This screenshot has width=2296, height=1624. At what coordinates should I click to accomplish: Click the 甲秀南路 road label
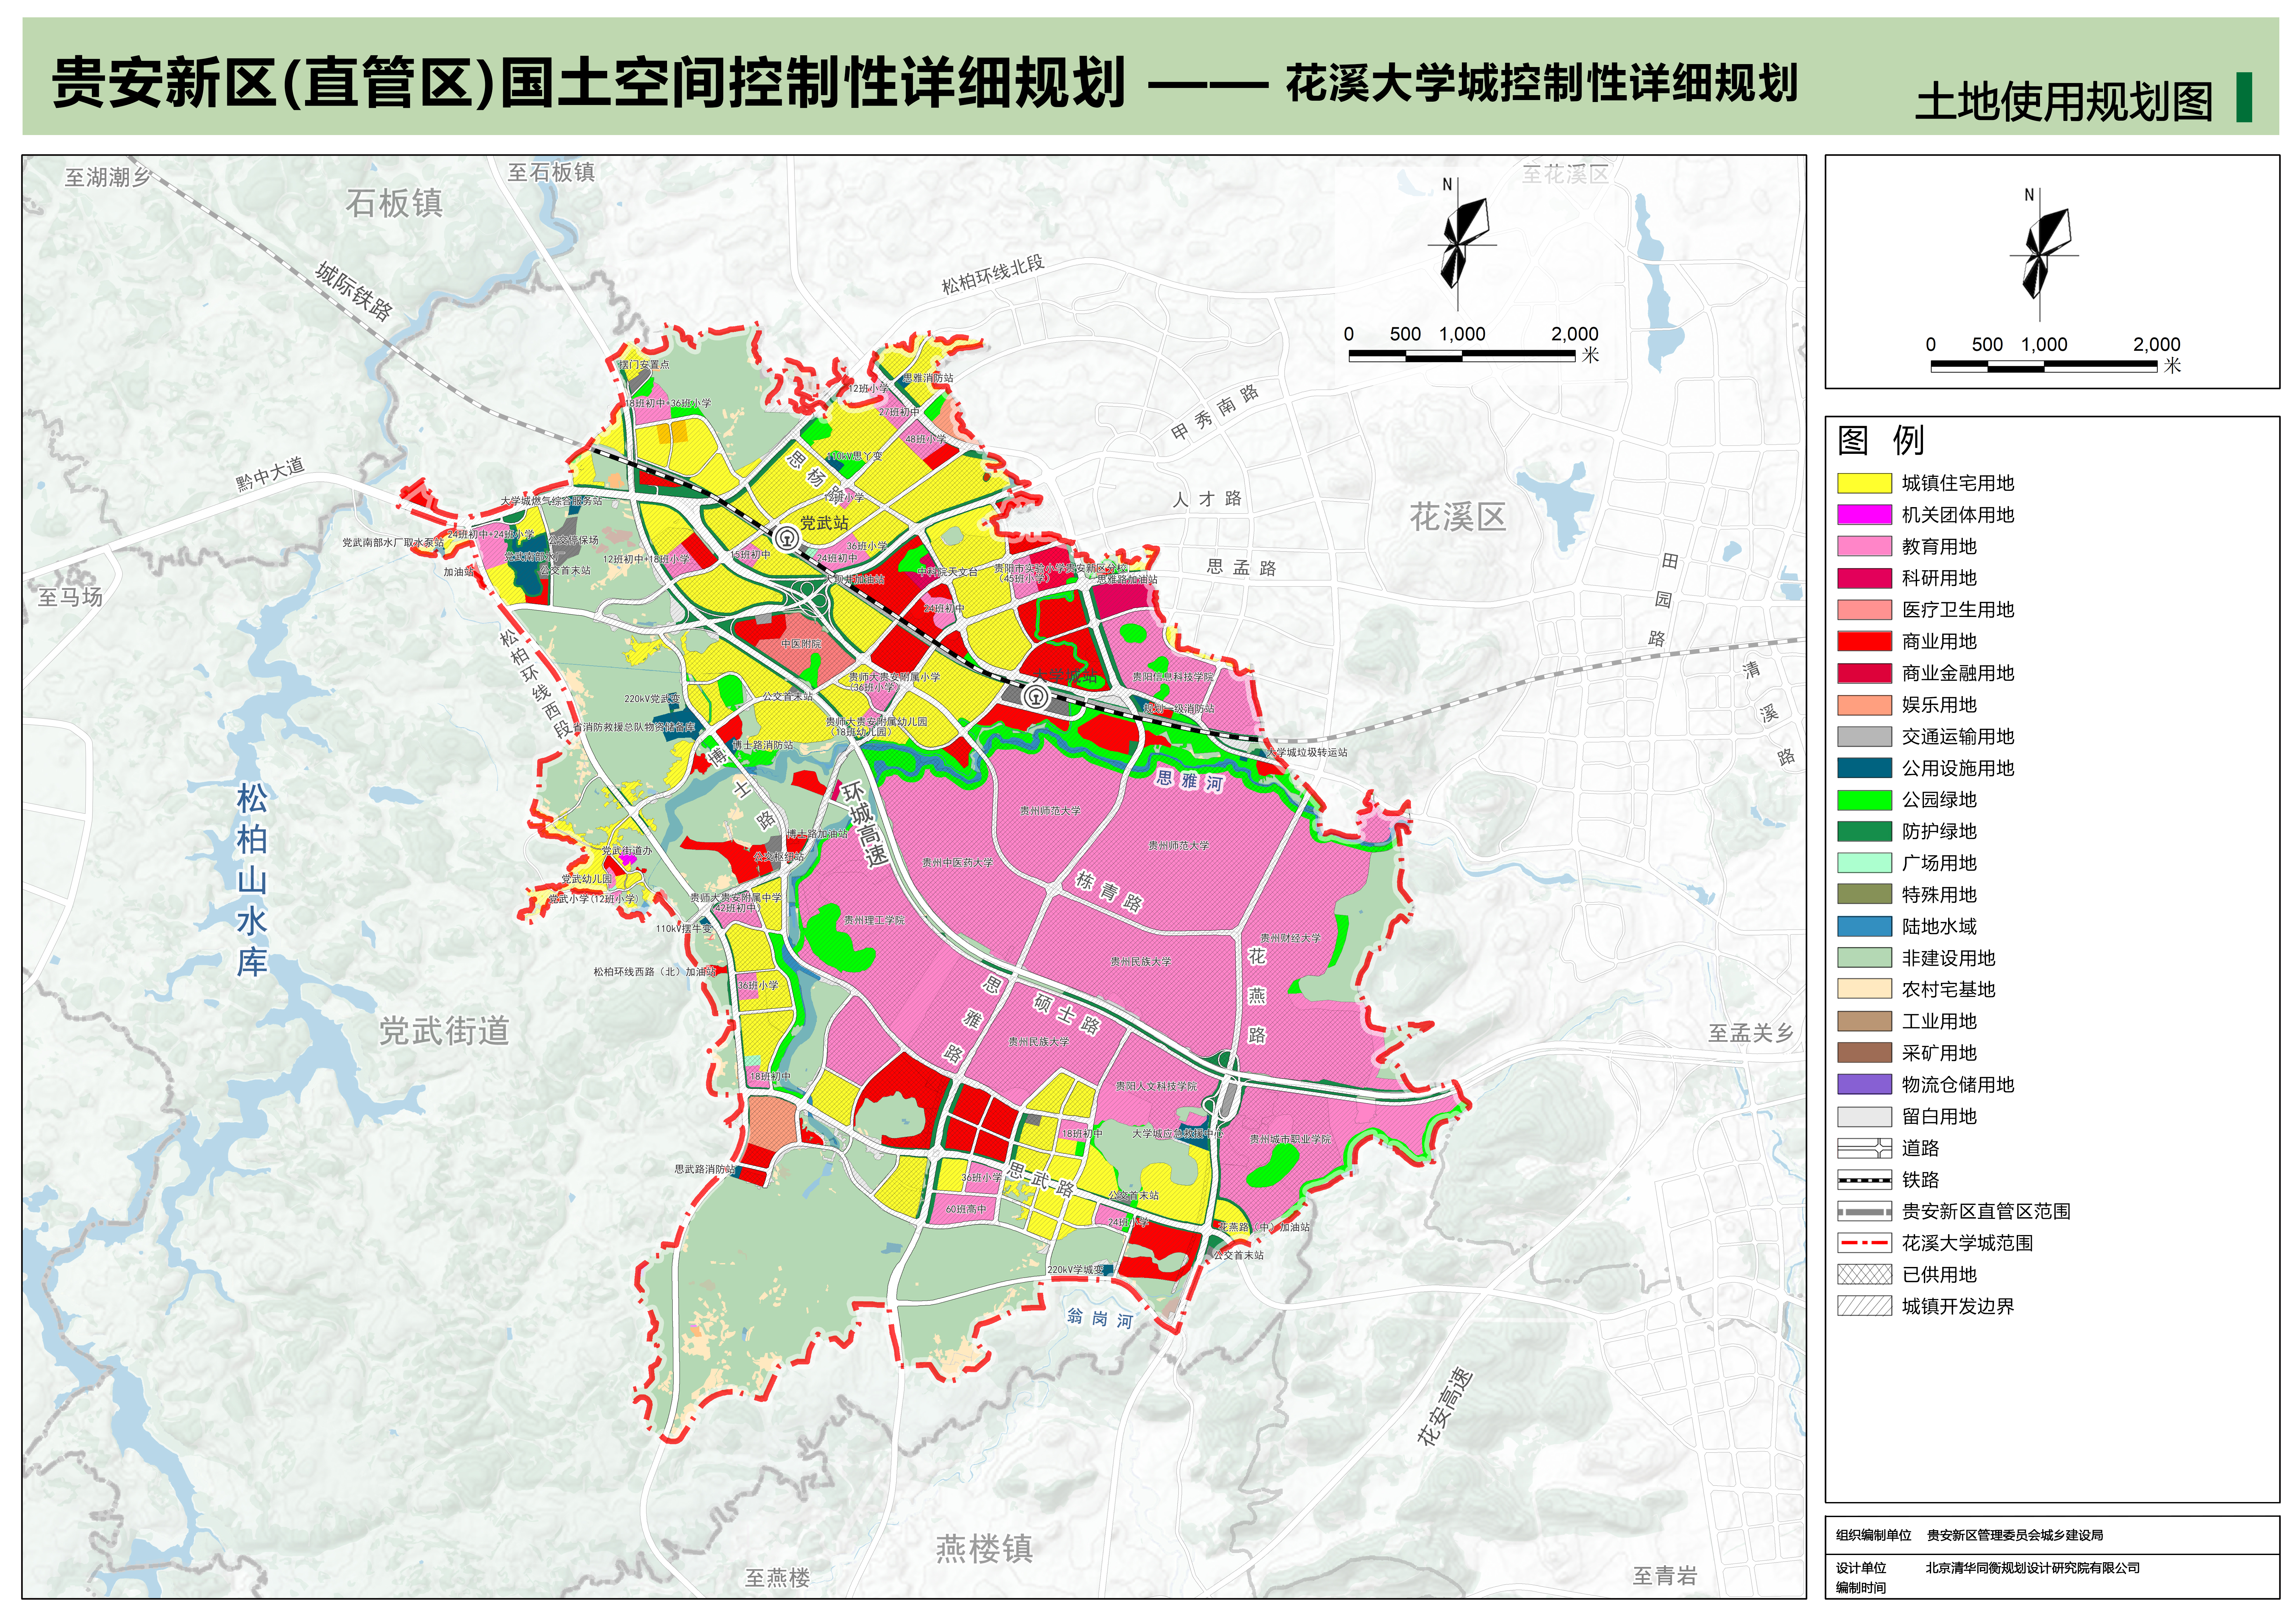[x=1215, y=413]
